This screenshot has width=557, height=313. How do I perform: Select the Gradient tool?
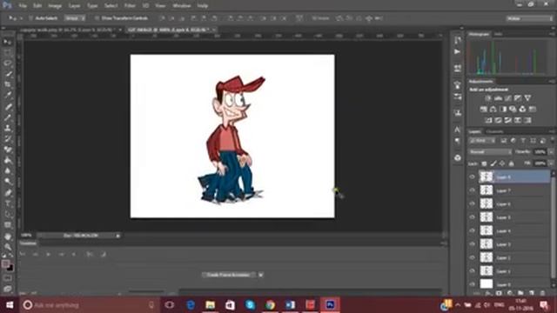pyautogui.click(x=8, y=160)
